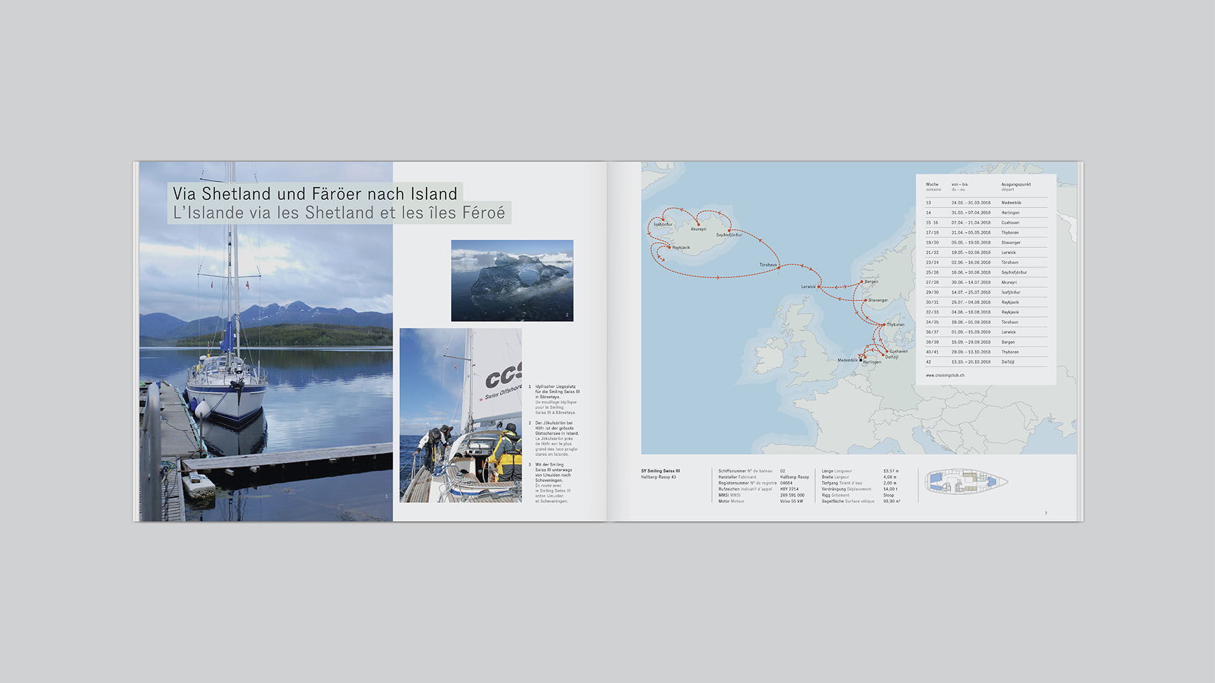Click week number '34/35' in the schedule

(932, 322)
